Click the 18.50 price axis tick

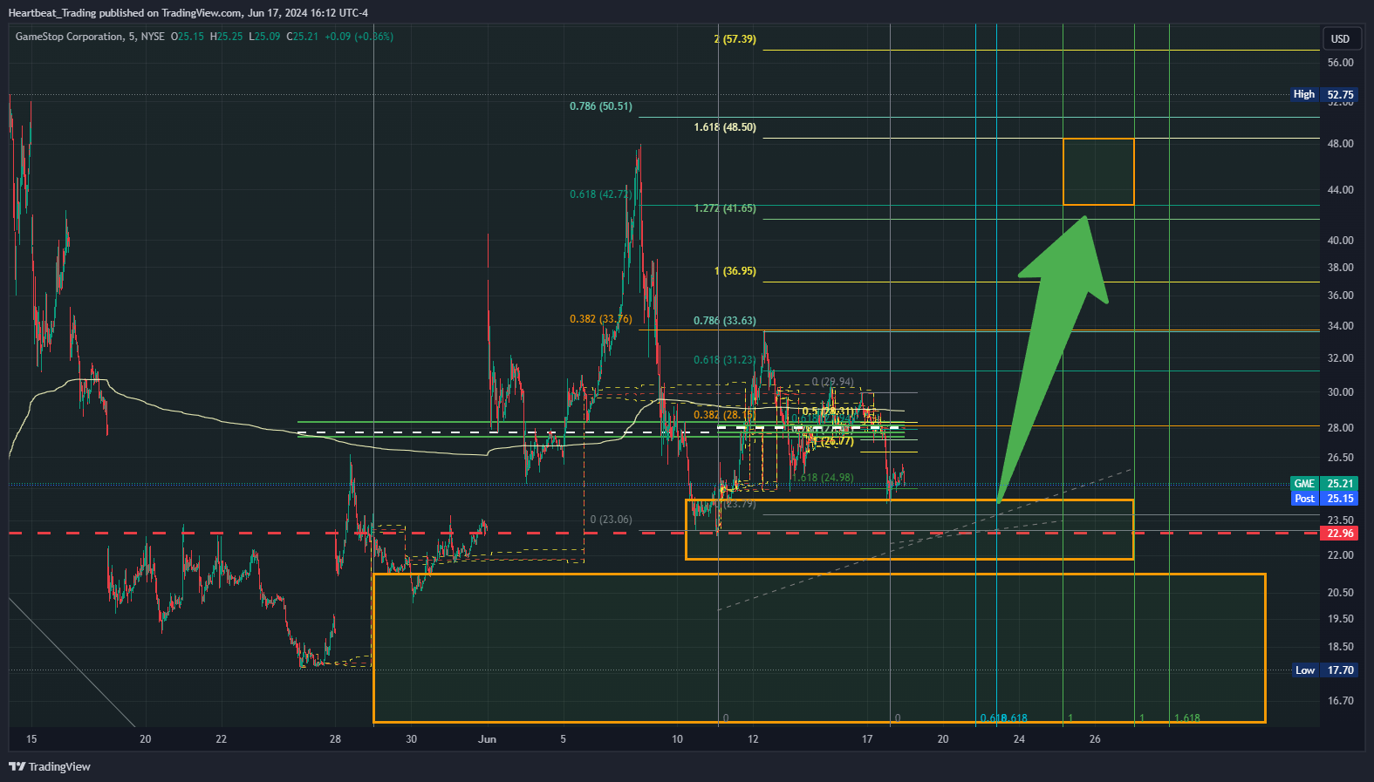pos(1340,647)
